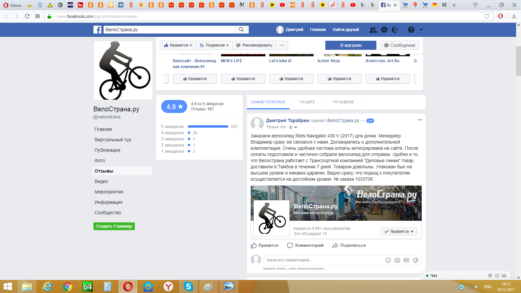
Task: Click Поделиться share under the review
Action: point(349,245)
